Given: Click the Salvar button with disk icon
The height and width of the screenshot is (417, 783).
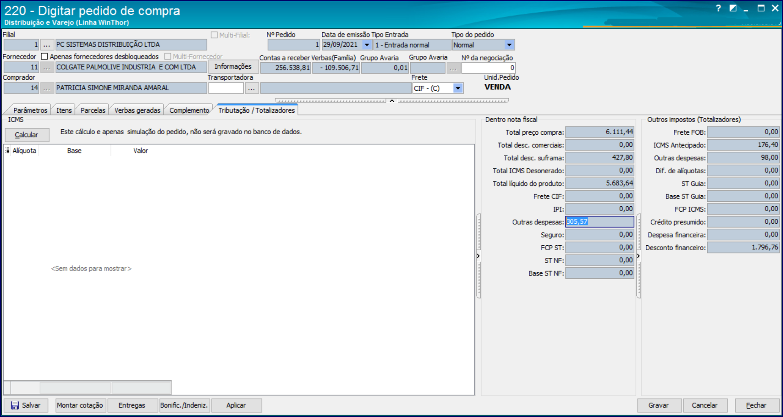Looking at the screenshot, I should [26, 405].
